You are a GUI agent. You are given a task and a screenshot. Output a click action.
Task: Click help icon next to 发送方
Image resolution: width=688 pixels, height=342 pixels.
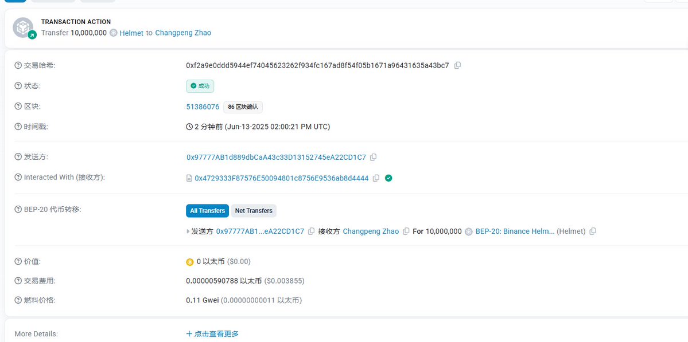18,157
